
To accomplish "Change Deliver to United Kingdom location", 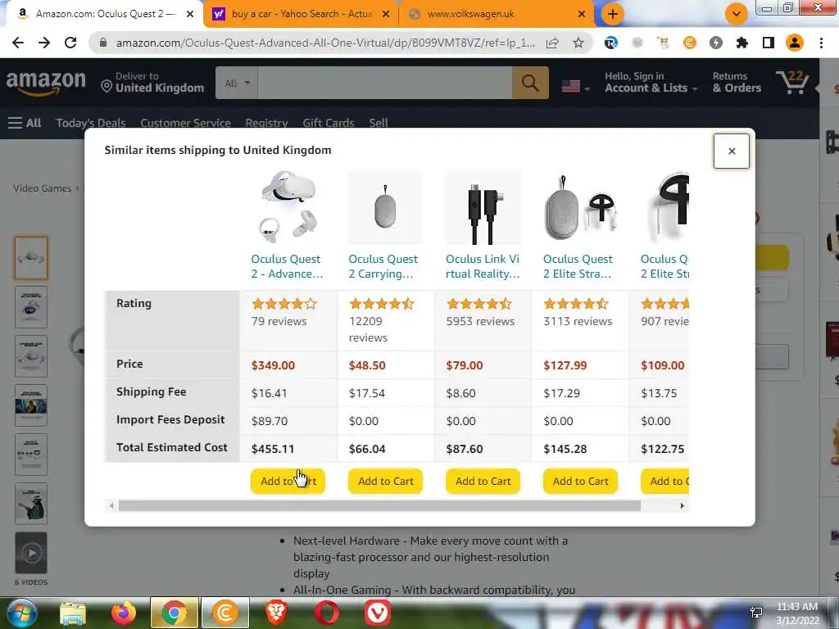I will 152,83.
